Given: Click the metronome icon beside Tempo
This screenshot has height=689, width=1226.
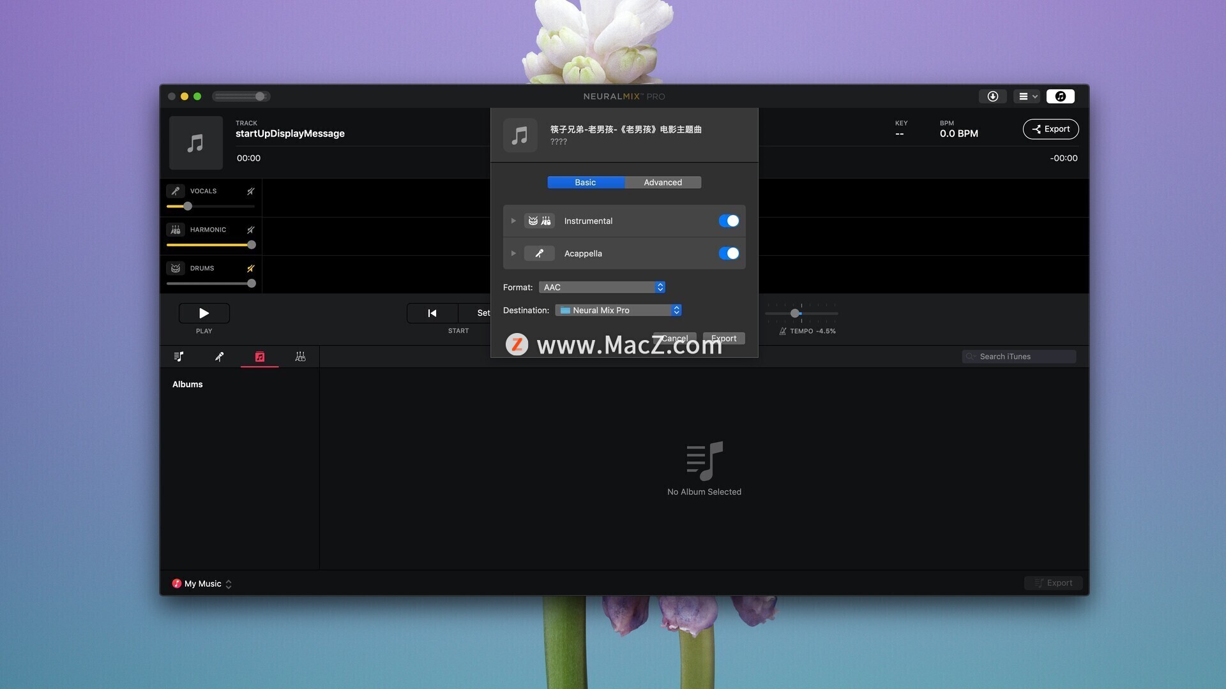Looking at the screenshot, I should (x=782, y=331).
